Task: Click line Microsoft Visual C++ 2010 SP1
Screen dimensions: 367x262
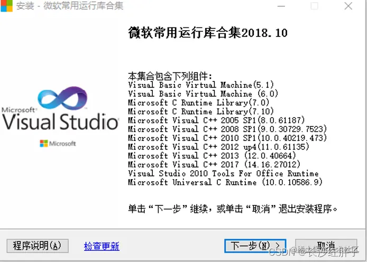Action: (227, 138)
